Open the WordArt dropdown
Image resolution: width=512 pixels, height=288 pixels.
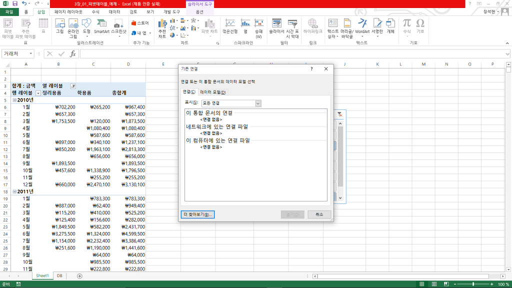pyautogui.click(x=362, y=36)
